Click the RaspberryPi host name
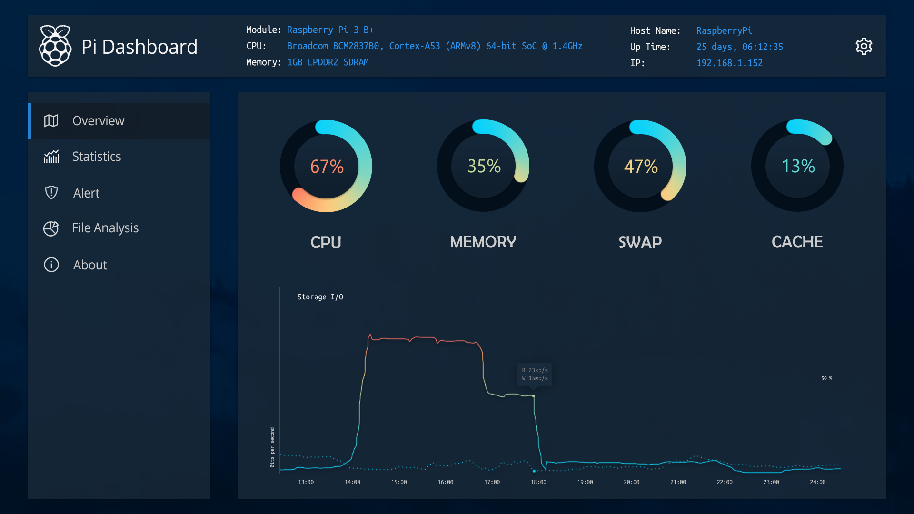The image size is (914, 514). pos(724,30)
